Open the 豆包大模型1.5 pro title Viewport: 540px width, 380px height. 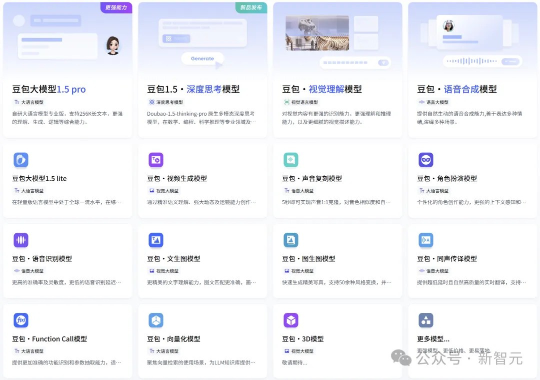(49, 89)
